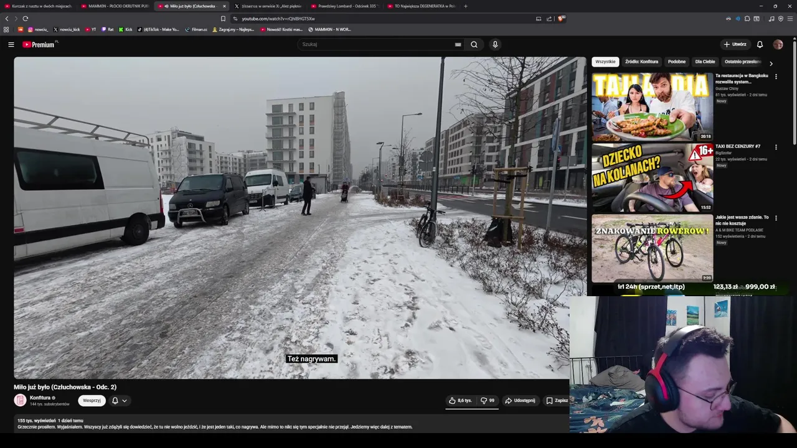Open the nowciu_ Instagram bookmark
797x448 pixels.
[x=38, y=29]
